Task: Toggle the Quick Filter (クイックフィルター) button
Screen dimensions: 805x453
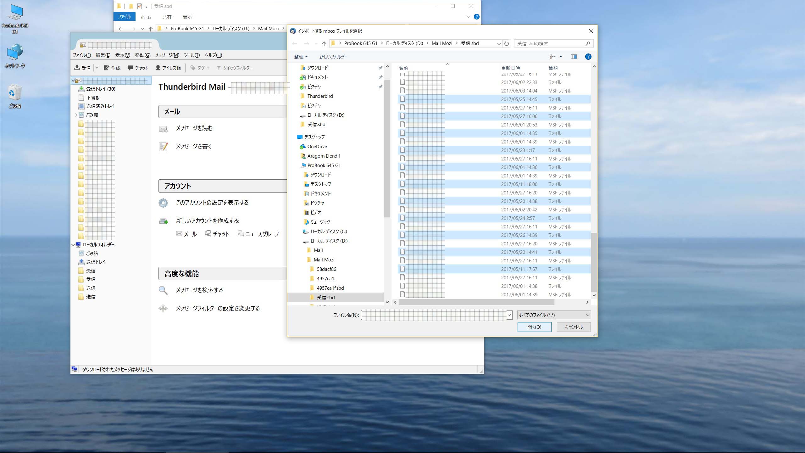Action: (234, 68)
